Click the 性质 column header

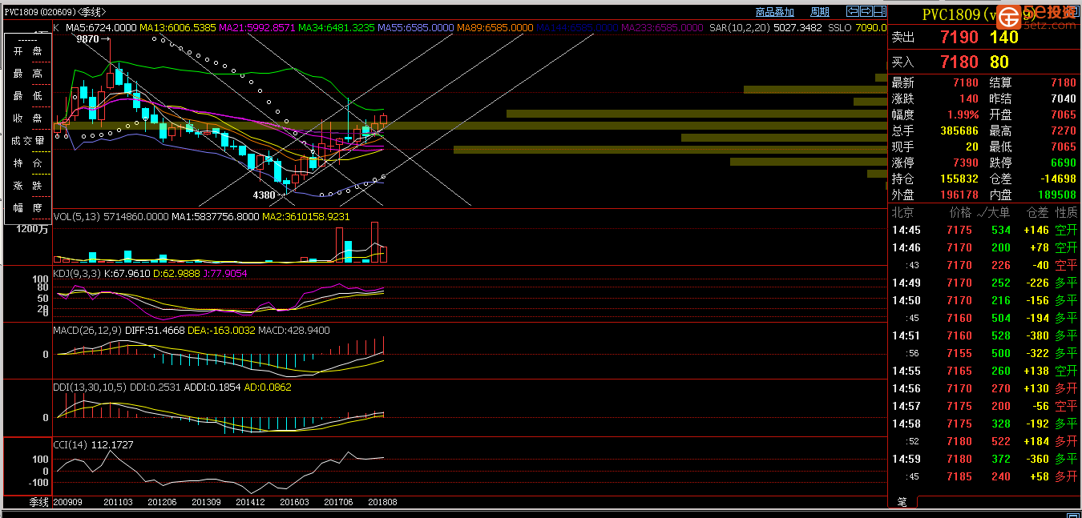(x=1067, y=212)
